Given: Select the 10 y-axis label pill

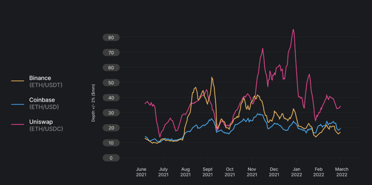Looking at the screenshot, I should 111,143.
